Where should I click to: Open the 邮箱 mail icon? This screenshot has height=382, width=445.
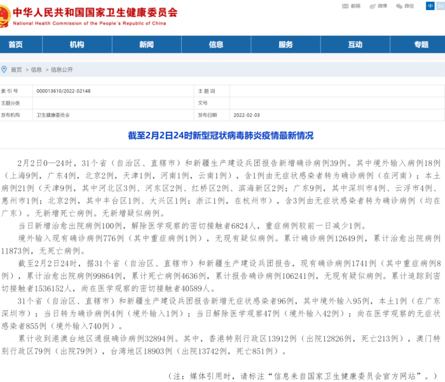(x=345, y=6)
